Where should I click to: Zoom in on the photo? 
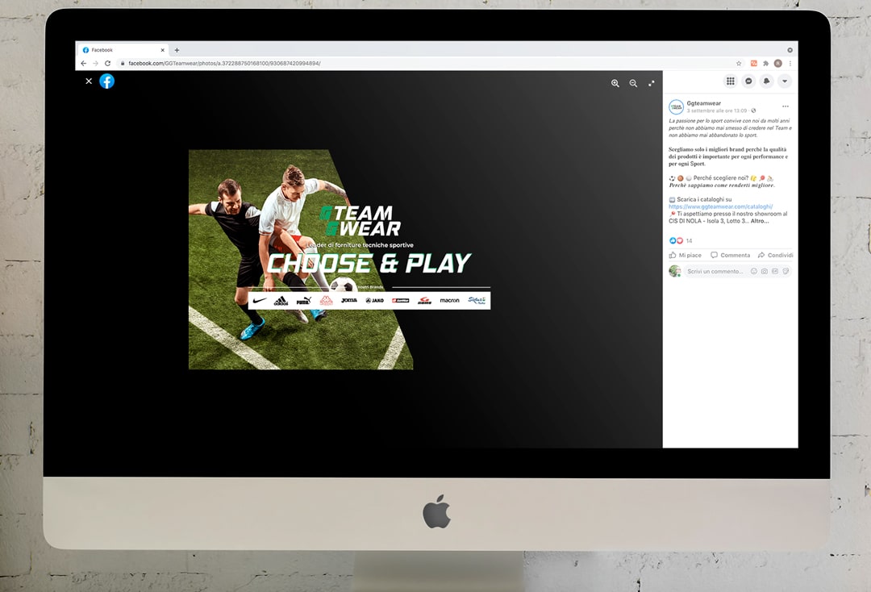click(615, 83)
